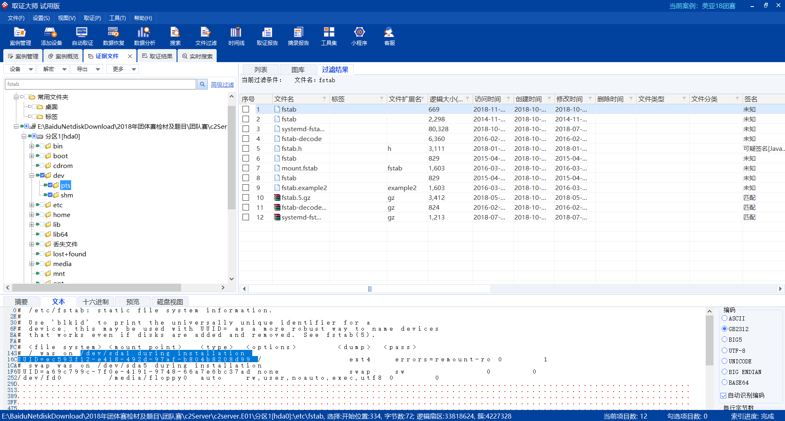Open 工具集 toolbar icon

(x=329, y=36)
